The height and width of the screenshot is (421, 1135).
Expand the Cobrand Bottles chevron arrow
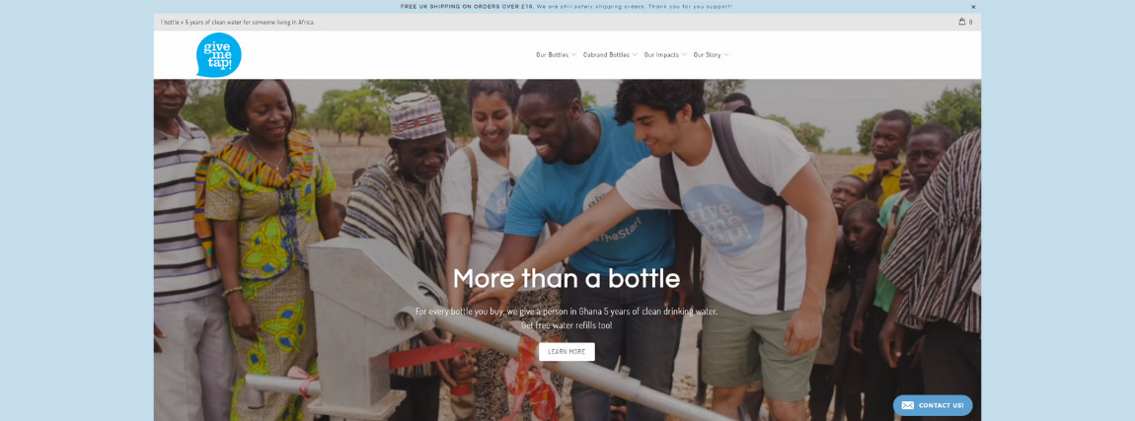(635, 55)
